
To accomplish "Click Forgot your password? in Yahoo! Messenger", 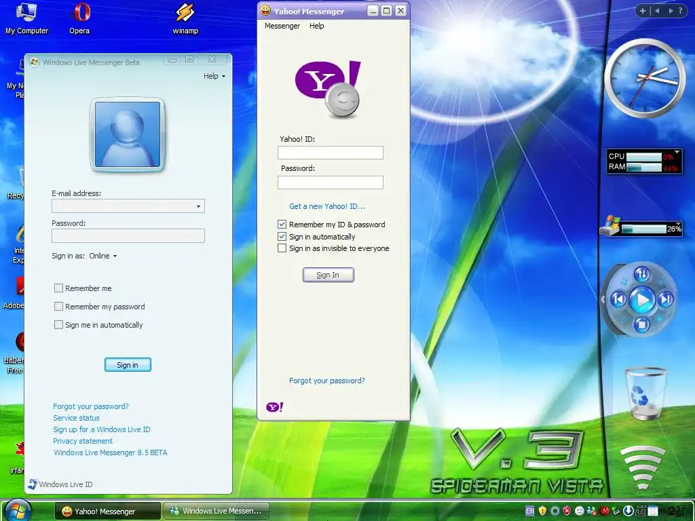I will (327, 381).
